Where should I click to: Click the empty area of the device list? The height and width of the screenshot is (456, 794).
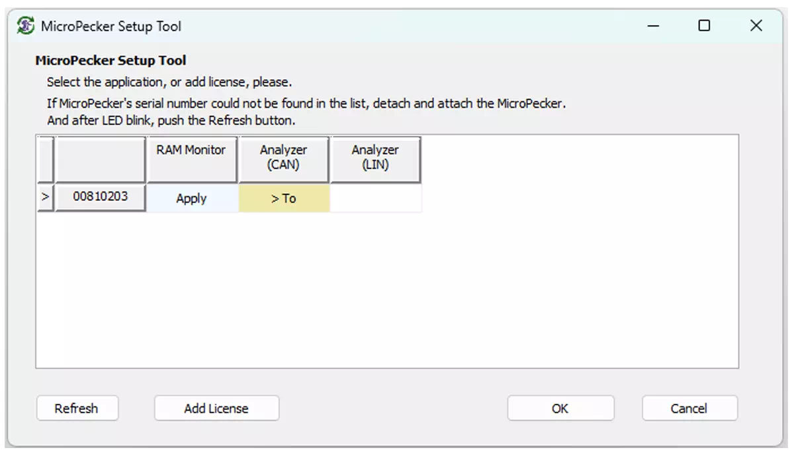point(386,291)
